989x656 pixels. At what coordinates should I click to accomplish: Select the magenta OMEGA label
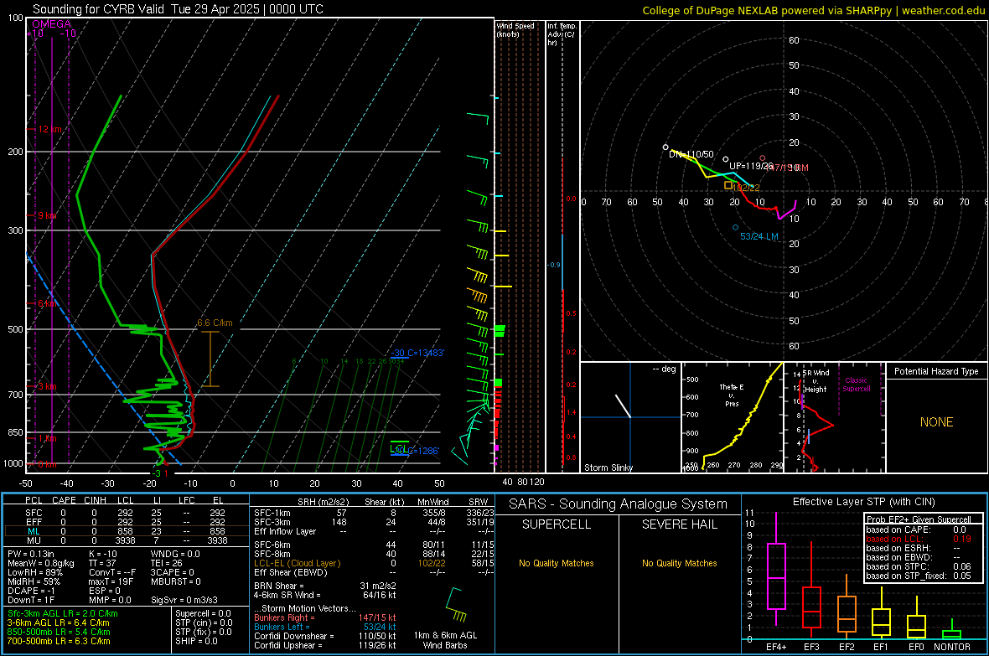[52, 24]
